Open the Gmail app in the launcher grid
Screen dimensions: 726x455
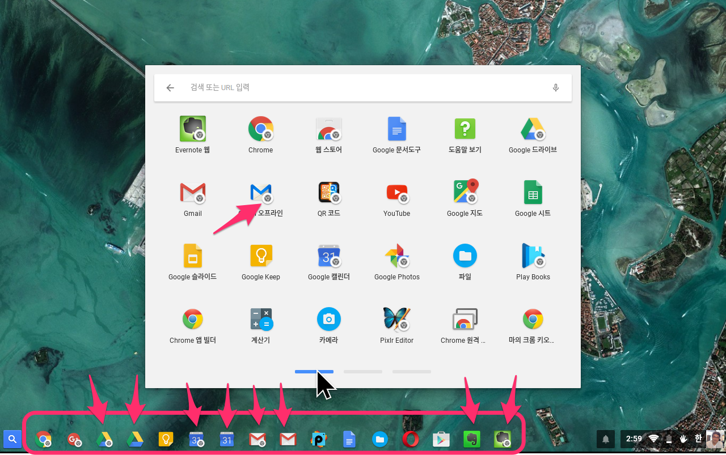[x=193, y=198]
